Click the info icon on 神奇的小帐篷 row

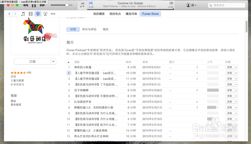[197, 67]
